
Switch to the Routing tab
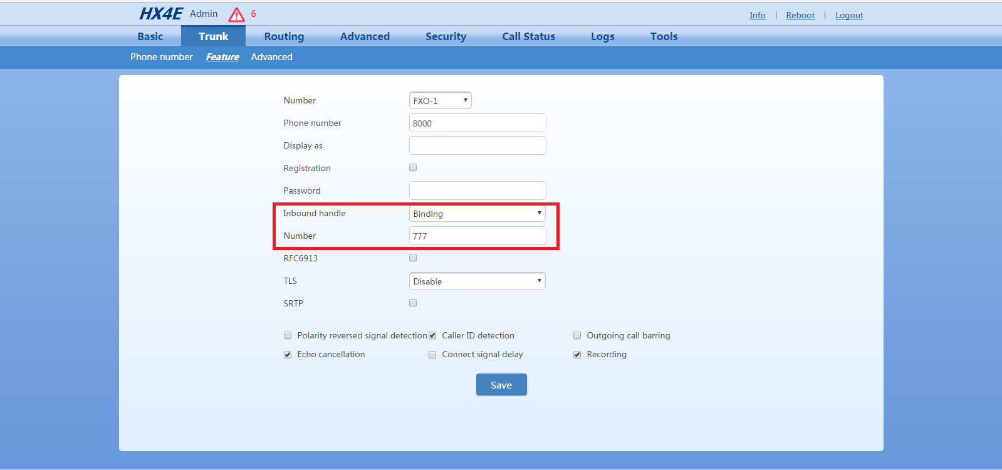[284, 36]
